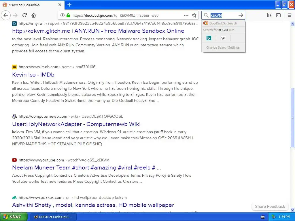
Task: Open Change Search Settings
Action: 223,47
